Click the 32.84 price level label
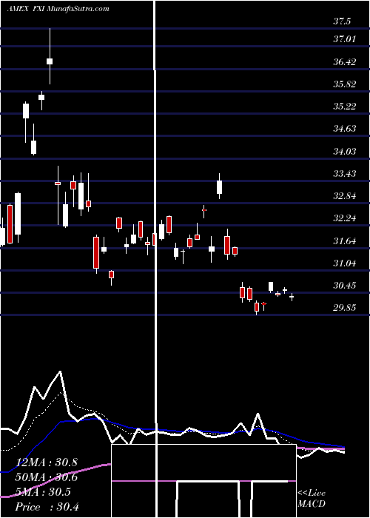 point(344,196)
